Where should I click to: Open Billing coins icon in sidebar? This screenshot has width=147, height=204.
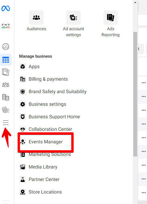[6, 97]
